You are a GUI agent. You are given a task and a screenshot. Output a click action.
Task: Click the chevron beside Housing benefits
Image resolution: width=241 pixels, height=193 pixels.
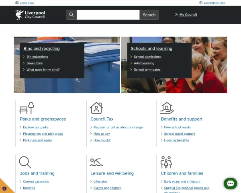162,140
